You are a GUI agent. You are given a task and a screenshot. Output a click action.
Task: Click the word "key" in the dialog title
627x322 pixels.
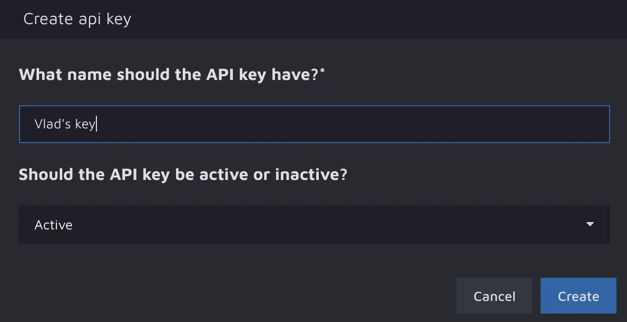(x=119, y=19)
